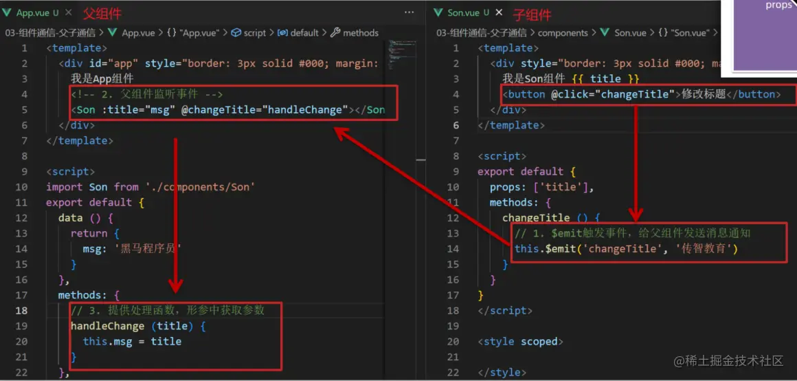Open Son.vue file breadcrumb dropdown
This screenshot has width=797, height=381.
630,33
